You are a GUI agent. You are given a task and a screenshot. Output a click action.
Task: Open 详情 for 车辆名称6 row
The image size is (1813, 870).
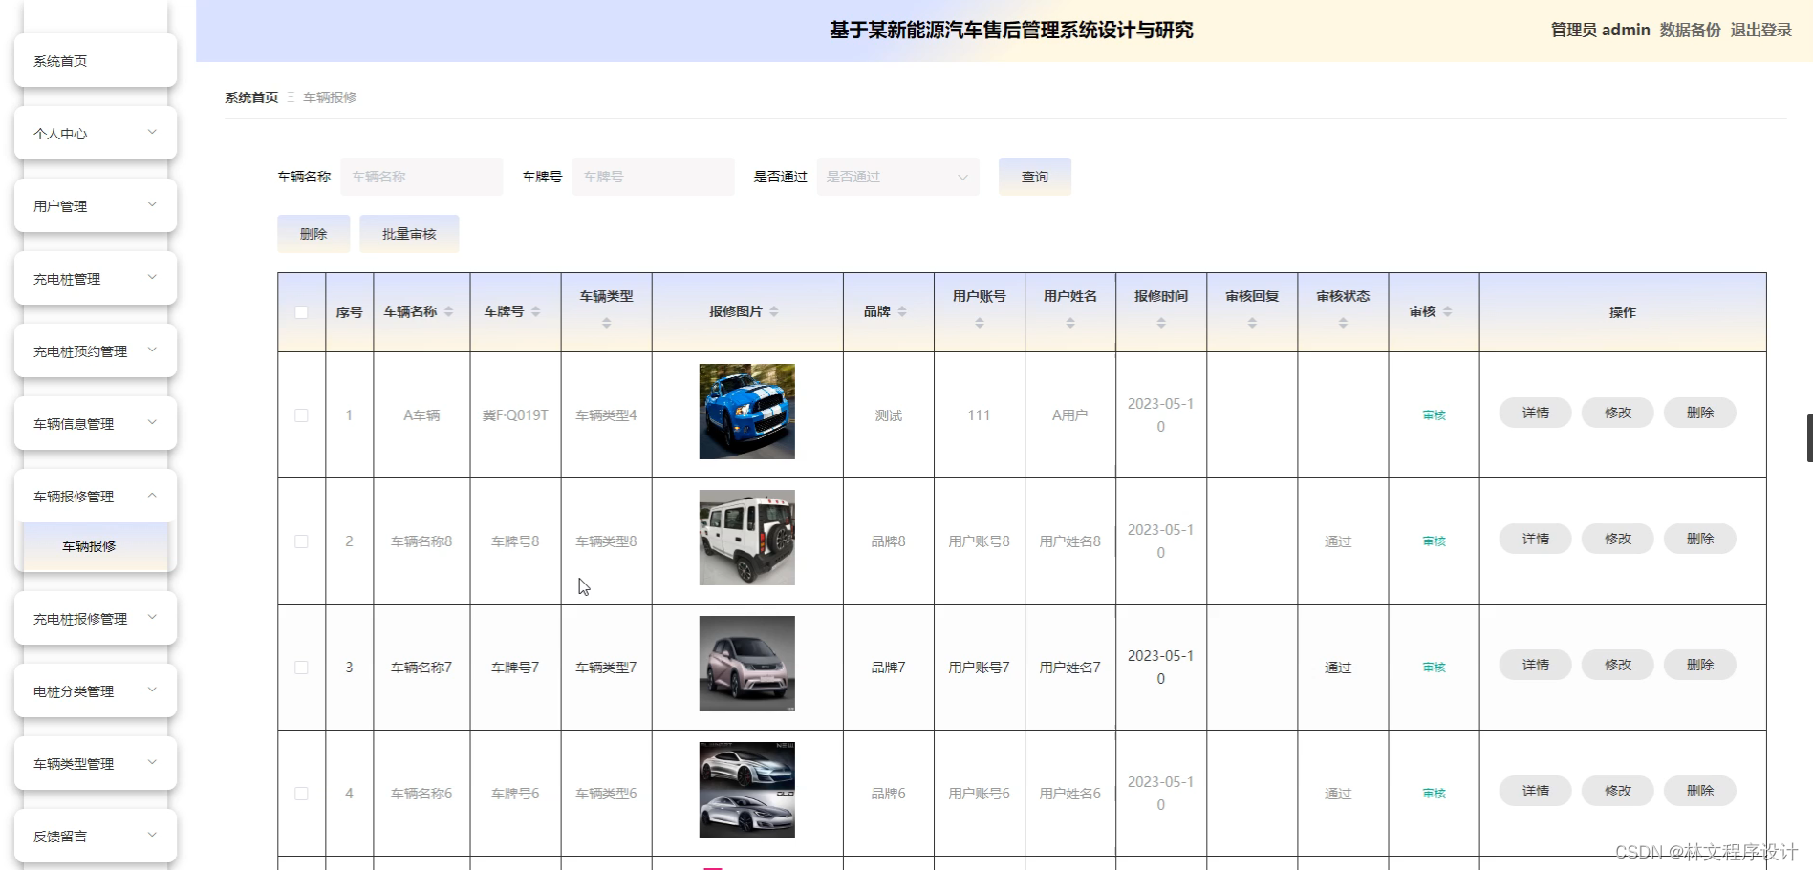point(1535,791)
